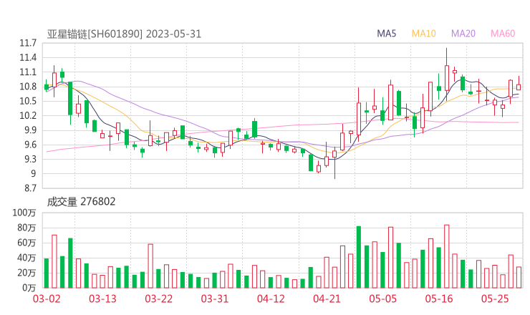Click the 60万 volume axis label
Screen dimensions: 530x315
(26, 243)
